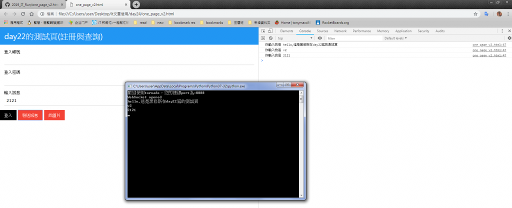Go to the browser home page
This screenshot has width=512, height=208.
[x=31, y=14]
